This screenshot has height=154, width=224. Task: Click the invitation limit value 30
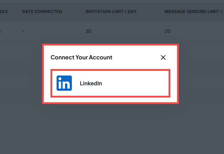click(x=88, y=31)
